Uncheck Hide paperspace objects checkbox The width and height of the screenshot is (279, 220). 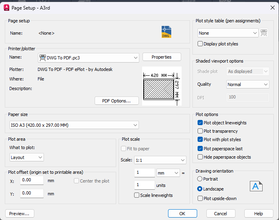[200, 157]
